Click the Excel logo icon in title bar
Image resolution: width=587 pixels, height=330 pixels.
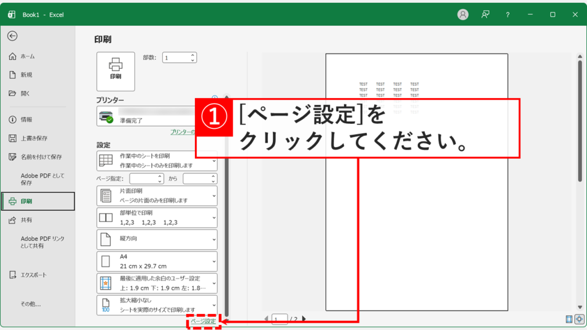click(11, 14)
